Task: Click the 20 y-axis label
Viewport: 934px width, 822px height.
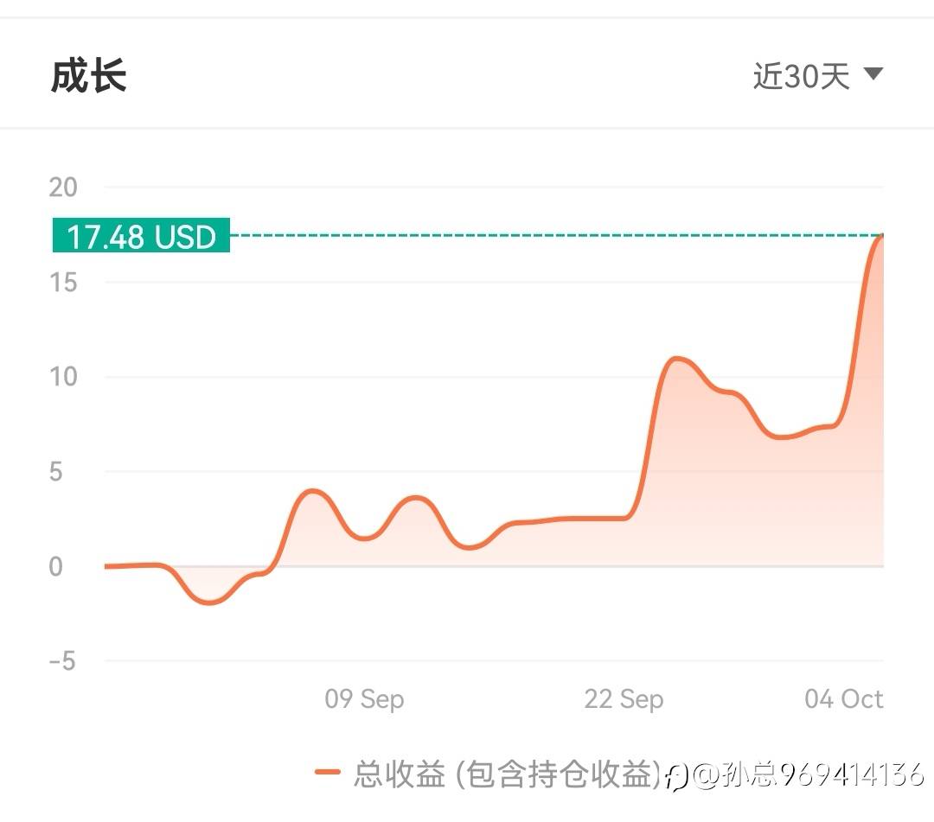Action: pyautogui.click(x=63, y=187)
